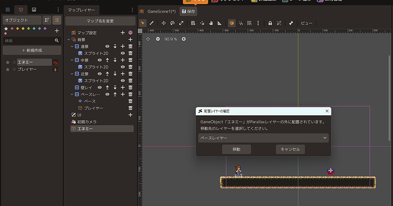Image resolution: width=393 pixels, height=206 pixels.
Task: Click the lock icon in the toolbar
Action: pyautogui.click(x=270, y=23)
